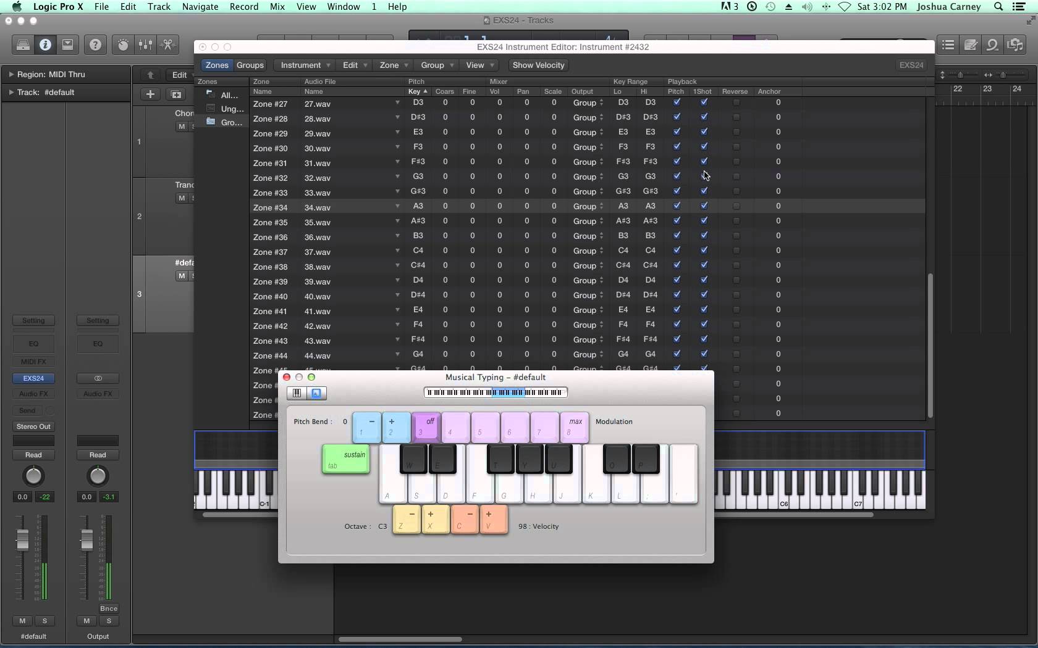This screenshot has height=648, width=1038.
Task: Adjust the #default pan knob
Action: coord(33,476)
